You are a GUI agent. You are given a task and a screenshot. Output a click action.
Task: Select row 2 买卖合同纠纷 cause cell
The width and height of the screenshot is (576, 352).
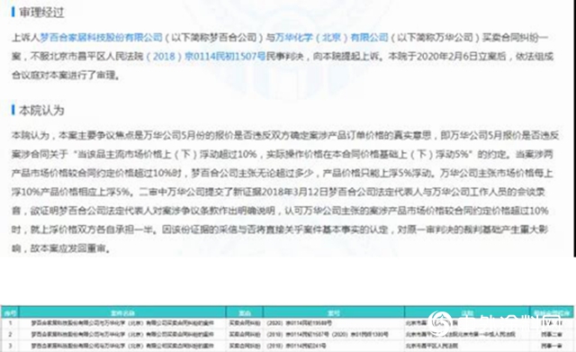[245, 334]
